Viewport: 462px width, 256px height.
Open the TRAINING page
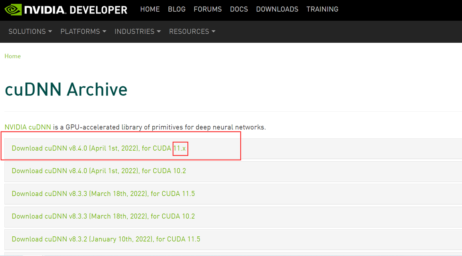point(322,9)
